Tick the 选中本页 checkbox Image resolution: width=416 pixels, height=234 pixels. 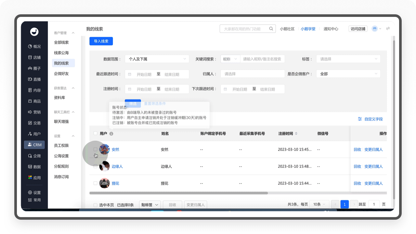(x=95, y=205)
